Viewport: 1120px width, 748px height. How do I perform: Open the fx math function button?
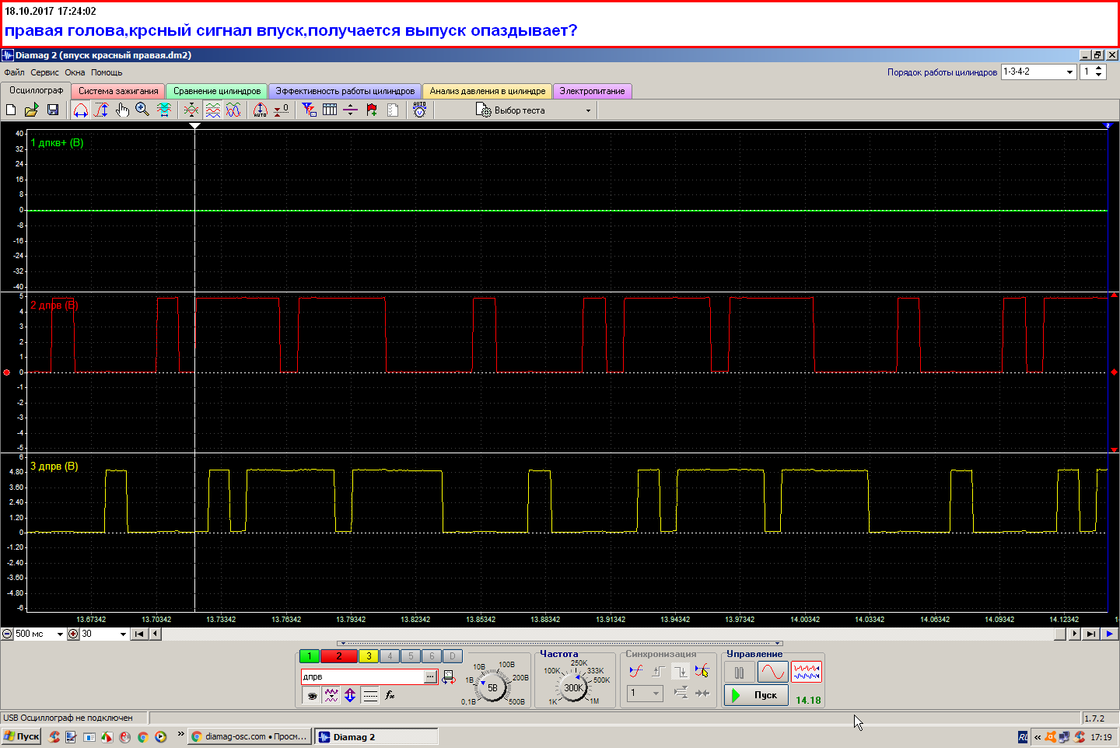pyautogui.click(x=390, y=695)
